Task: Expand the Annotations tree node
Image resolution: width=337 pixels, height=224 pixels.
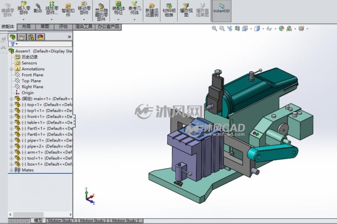Action: click(x=11, y=69)
